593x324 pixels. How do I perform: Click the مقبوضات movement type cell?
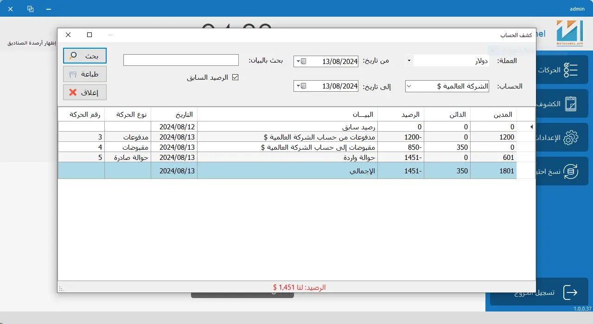(x=128, y=147)
